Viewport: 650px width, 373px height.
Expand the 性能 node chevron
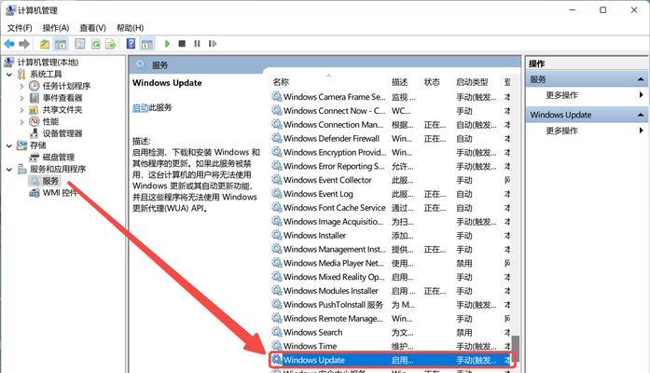pos(21,122)
